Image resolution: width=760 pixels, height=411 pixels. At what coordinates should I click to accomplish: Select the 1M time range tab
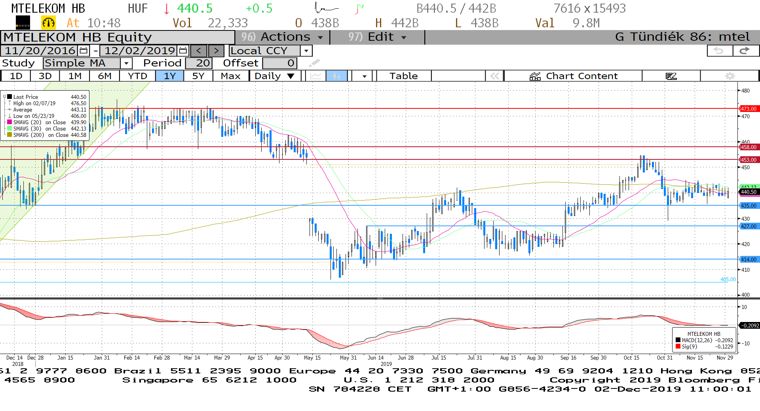coord(75,76)
